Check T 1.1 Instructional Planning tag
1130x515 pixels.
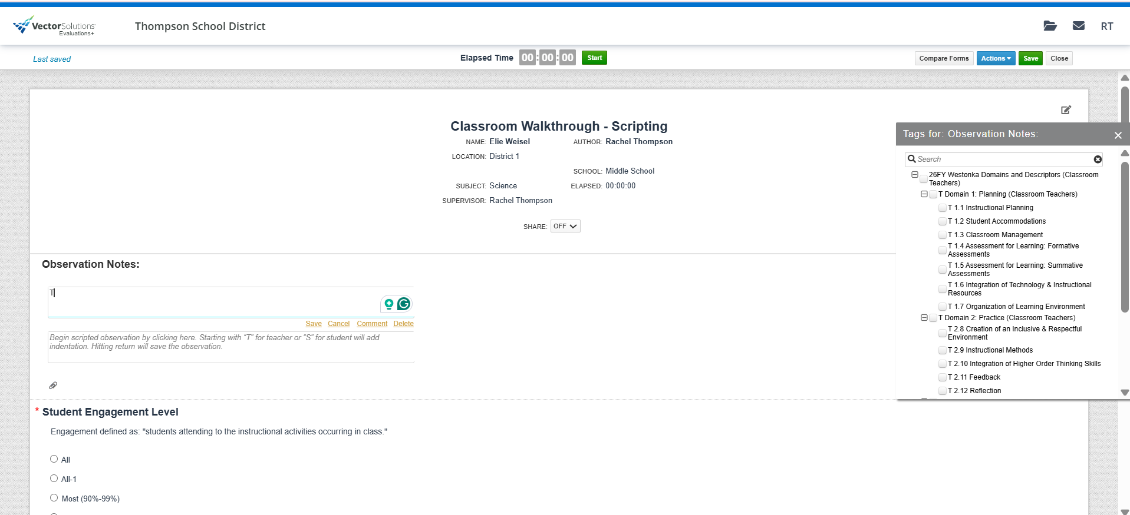click(x=943, y=208)
